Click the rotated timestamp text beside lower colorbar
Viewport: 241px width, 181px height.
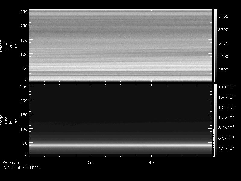(214, 142)
